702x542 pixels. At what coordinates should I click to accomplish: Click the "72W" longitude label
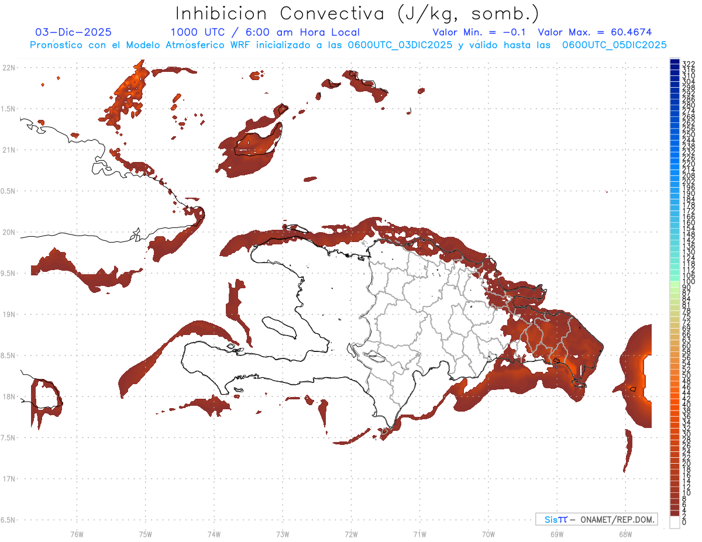pyautogui.click(x=351, y=533)
